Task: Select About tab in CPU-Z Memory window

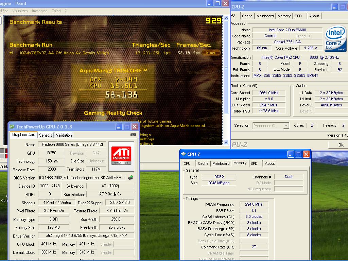Action: 269,163
